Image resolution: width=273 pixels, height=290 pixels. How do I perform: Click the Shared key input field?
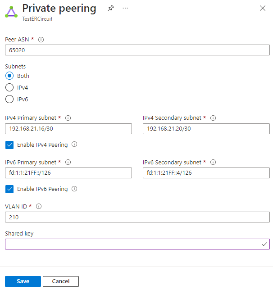tap(133, 244)
